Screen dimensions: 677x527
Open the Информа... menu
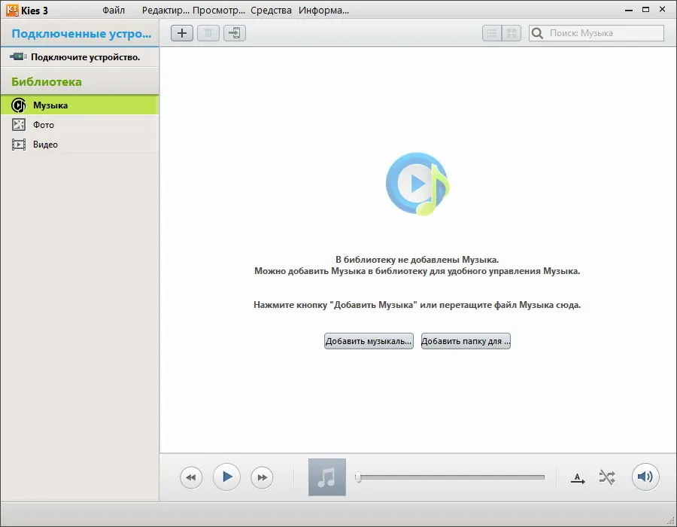point(323,11)
